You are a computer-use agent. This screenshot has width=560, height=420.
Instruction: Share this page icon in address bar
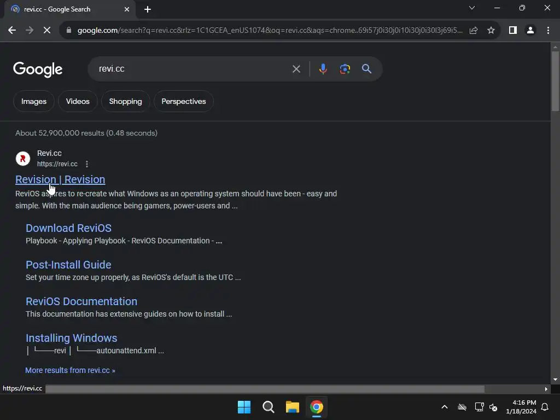click(474, 31)
